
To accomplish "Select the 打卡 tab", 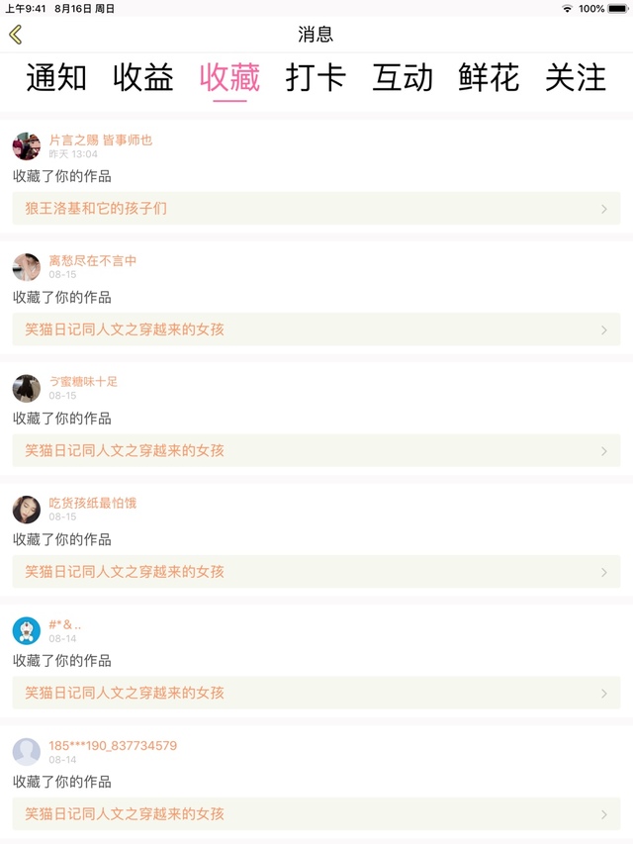I will tap(316, 78).
